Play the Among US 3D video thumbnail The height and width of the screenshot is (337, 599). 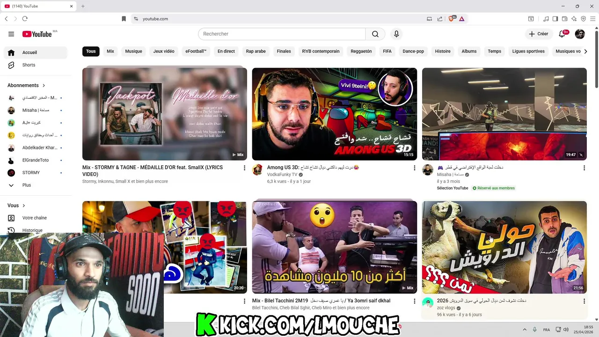(335, 114)
